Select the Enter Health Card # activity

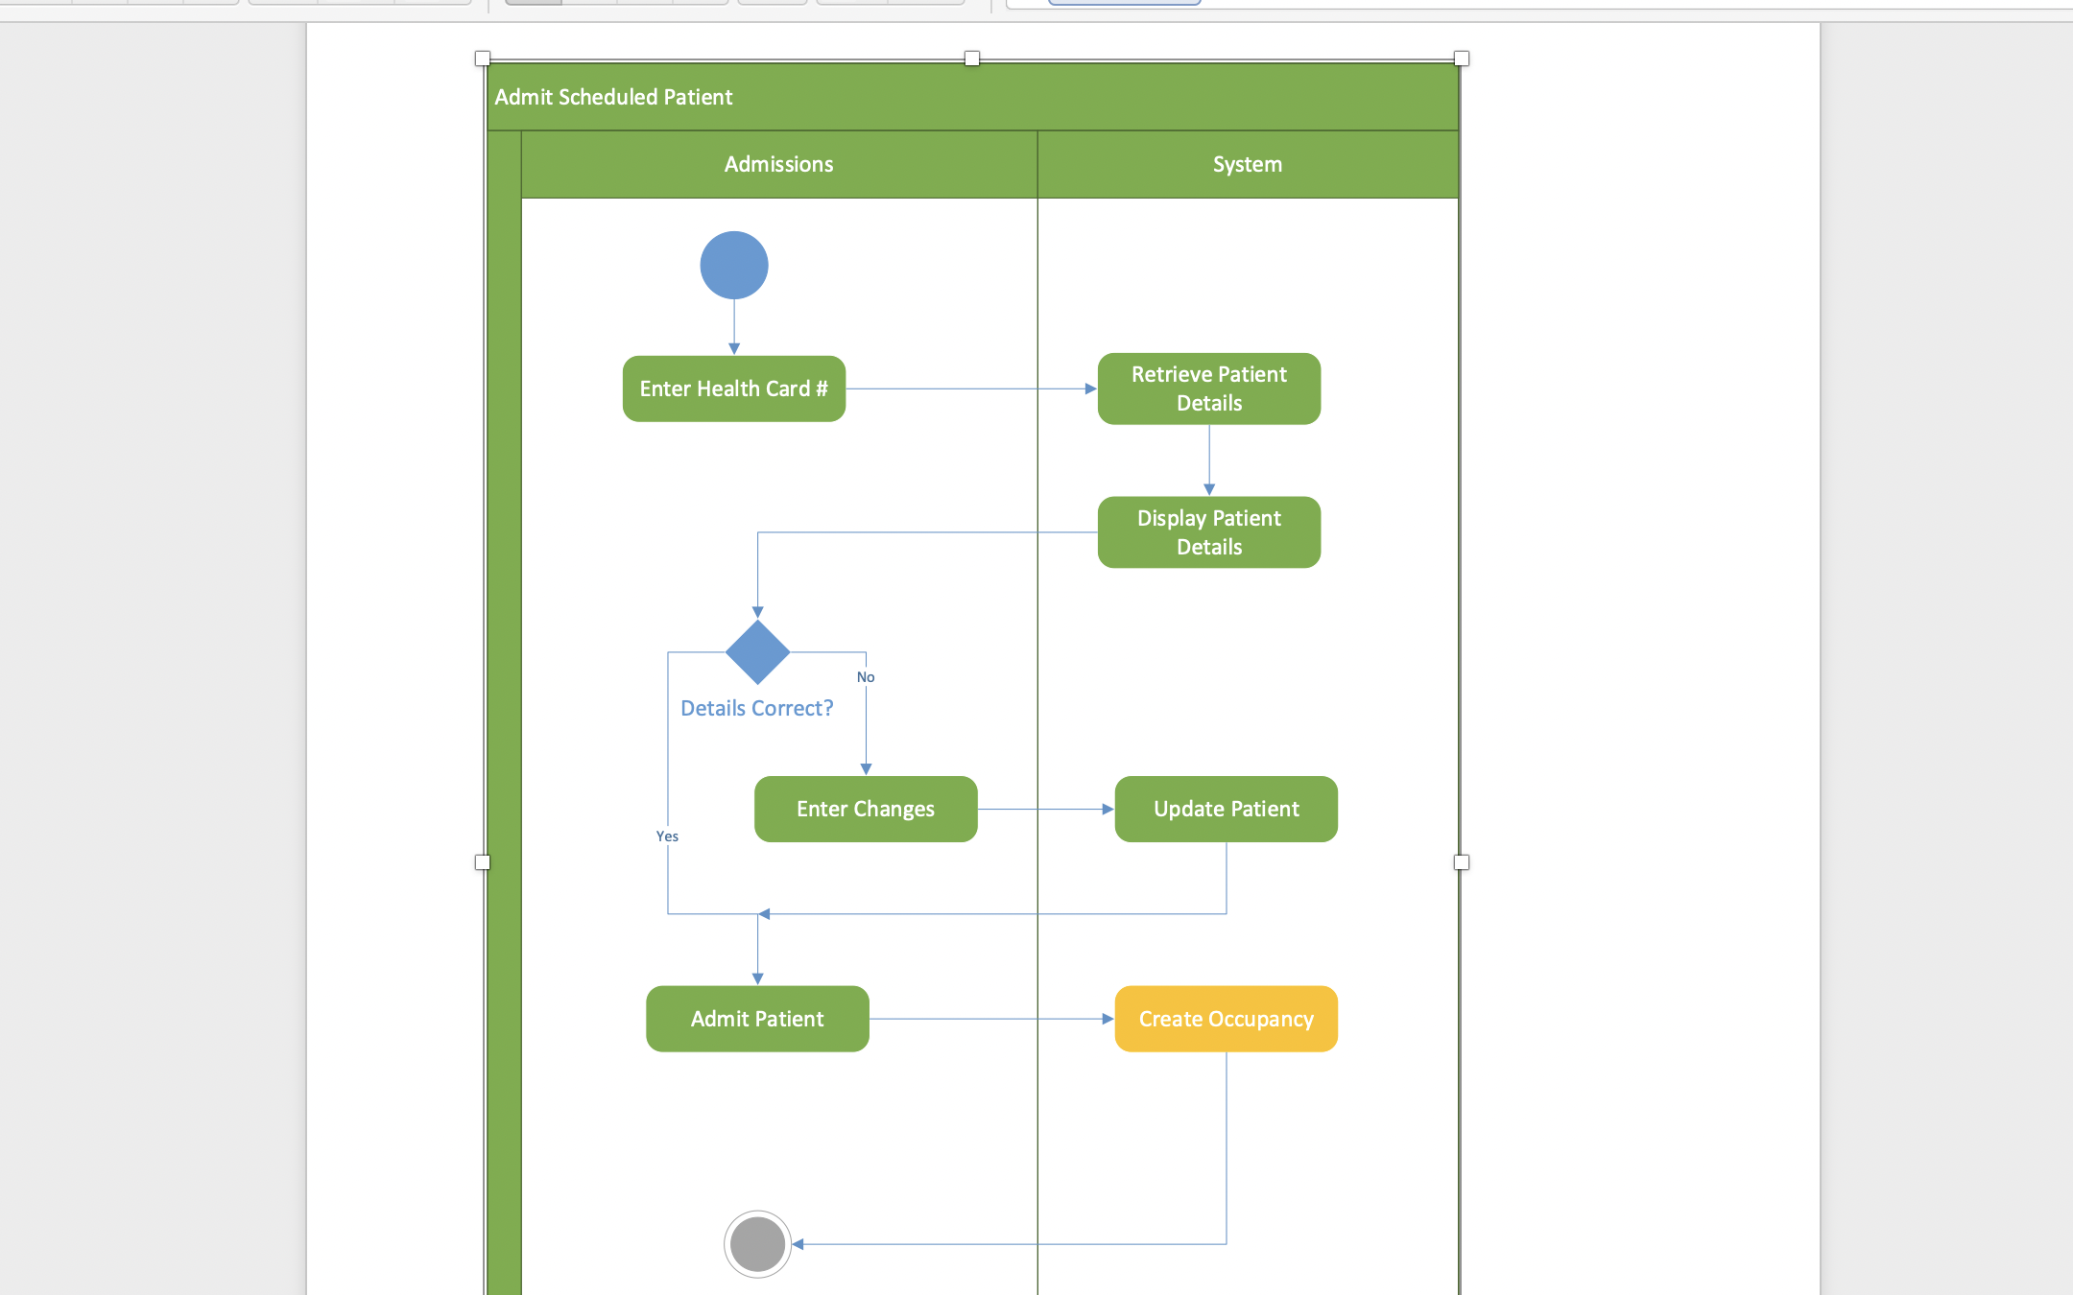[x=733, y=388]
